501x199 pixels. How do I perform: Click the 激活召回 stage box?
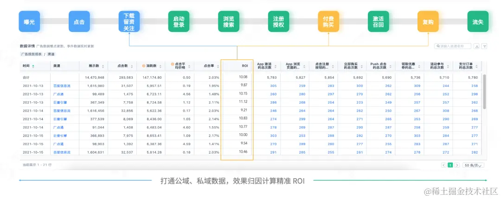click(x=379, y=22)
